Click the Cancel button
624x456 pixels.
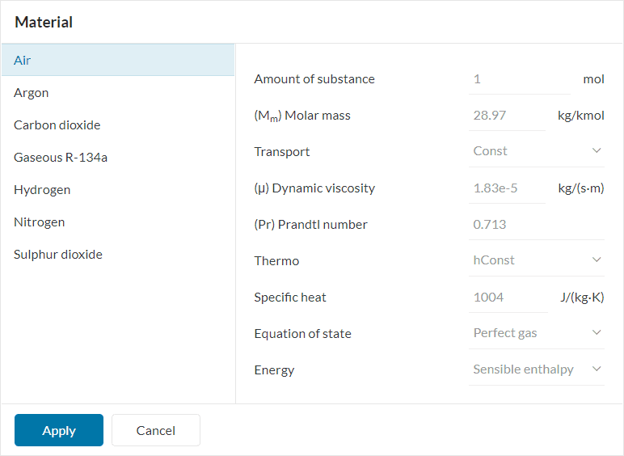[156, 430]
